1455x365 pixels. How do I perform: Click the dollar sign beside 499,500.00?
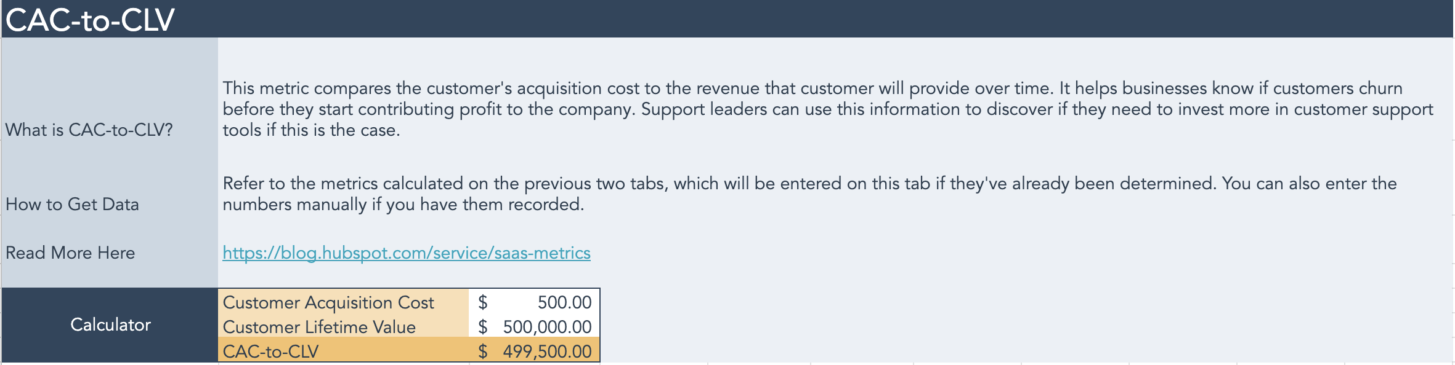[483, 351]
